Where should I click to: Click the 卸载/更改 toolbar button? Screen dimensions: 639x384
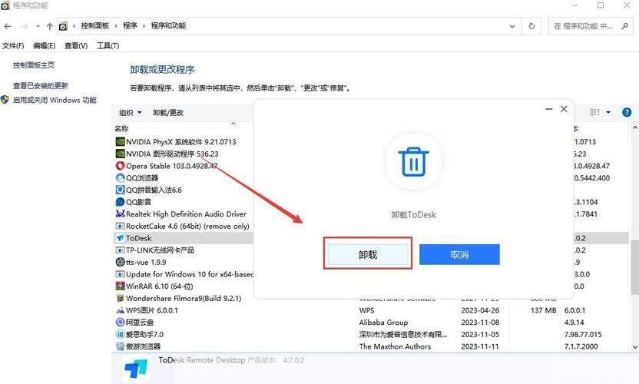click(168, 112)
